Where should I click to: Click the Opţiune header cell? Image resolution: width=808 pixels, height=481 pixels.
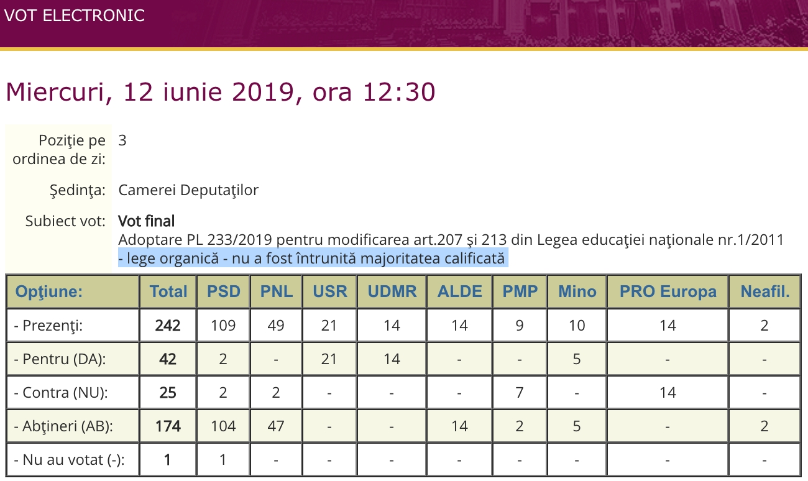click(73, 291)
